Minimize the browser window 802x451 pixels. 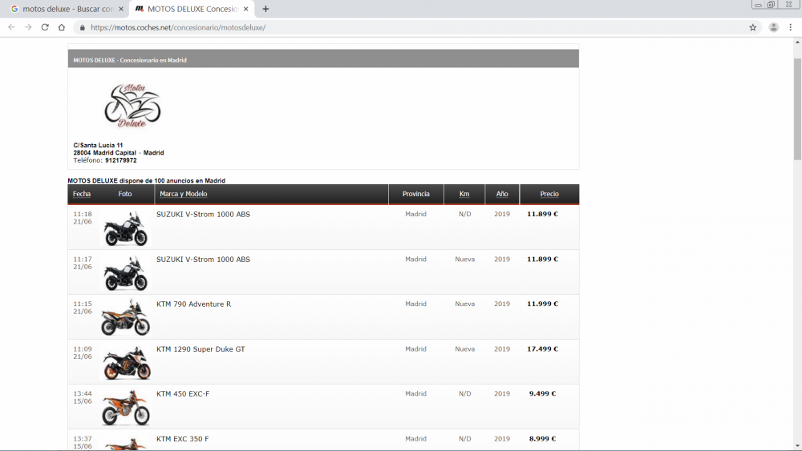759,5
